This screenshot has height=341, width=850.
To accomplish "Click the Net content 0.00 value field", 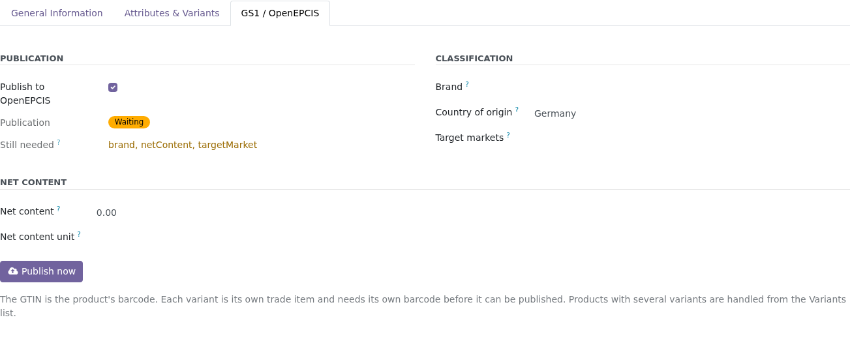I will (254, 213).
